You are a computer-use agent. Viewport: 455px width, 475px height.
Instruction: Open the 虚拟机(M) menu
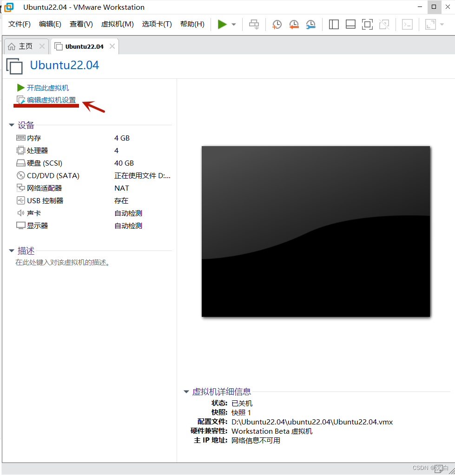[118, 24]
